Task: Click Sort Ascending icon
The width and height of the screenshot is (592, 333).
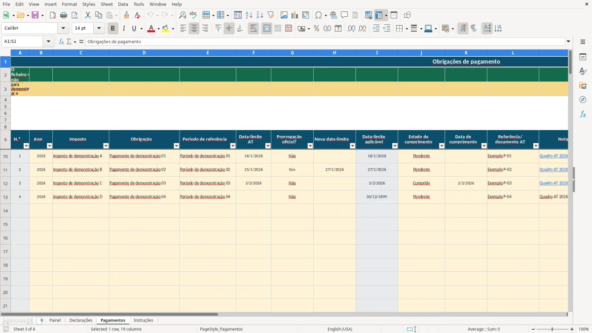Action: coord(249,15)
